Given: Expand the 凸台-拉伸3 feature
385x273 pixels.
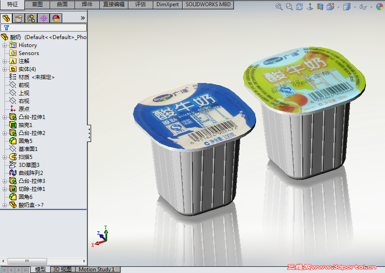Looking at the screenshot, I should (x=4, y=182).
